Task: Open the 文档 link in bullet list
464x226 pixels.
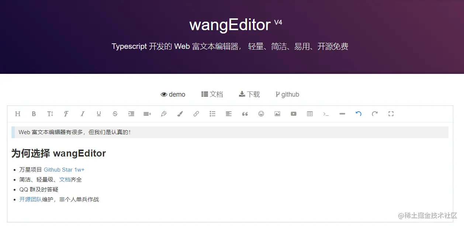Action: pos(65,180)
